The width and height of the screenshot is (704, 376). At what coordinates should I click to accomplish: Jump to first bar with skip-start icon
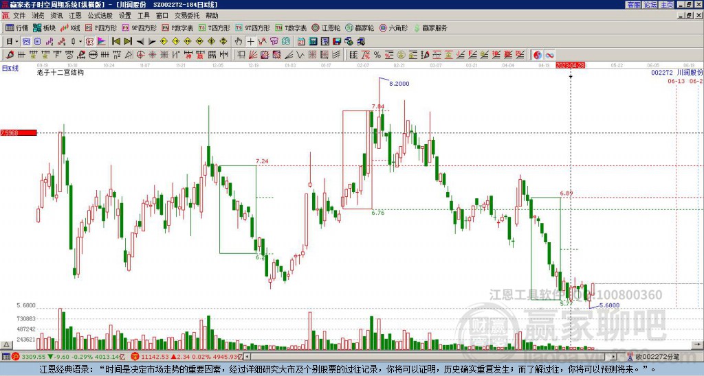pyautogui.click(x=116, y=41)
